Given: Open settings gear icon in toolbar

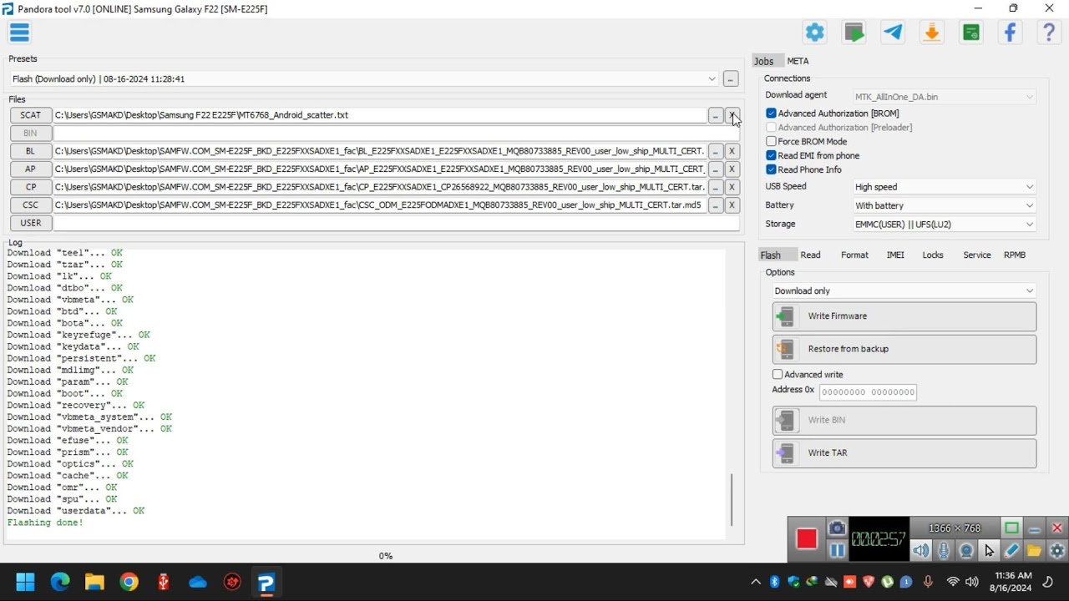Looking at the screenshot, I should (814, 33).
